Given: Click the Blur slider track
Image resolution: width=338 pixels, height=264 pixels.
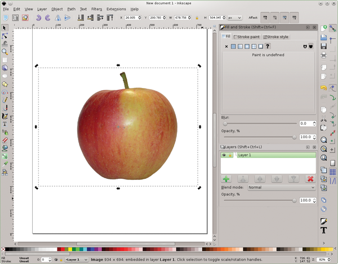Looking at the screenshot, I should 260,123.
